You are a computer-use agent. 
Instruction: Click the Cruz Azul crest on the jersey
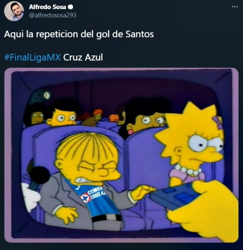click(85, 197)
